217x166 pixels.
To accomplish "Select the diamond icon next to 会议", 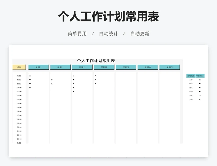I will 200,87.
